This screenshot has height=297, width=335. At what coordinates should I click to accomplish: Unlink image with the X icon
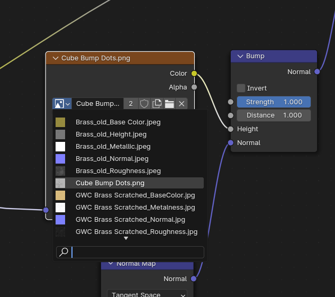tap(182, 104)
